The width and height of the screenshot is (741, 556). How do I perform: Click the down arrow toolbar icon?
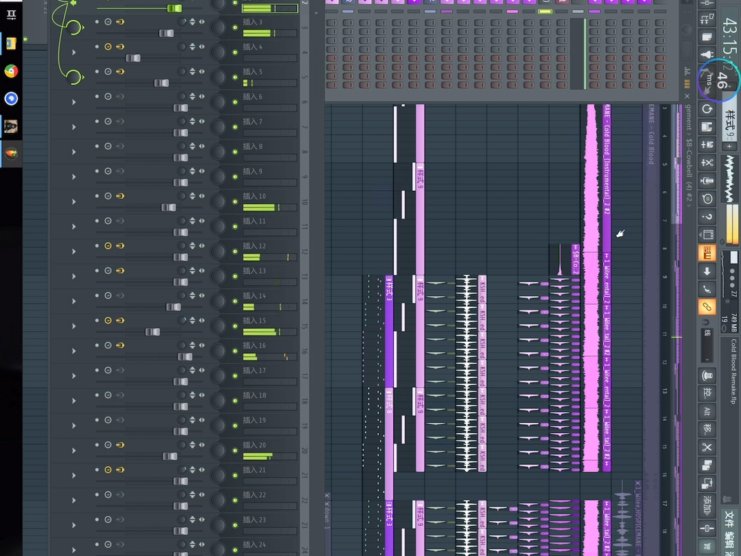coord(707,271)
